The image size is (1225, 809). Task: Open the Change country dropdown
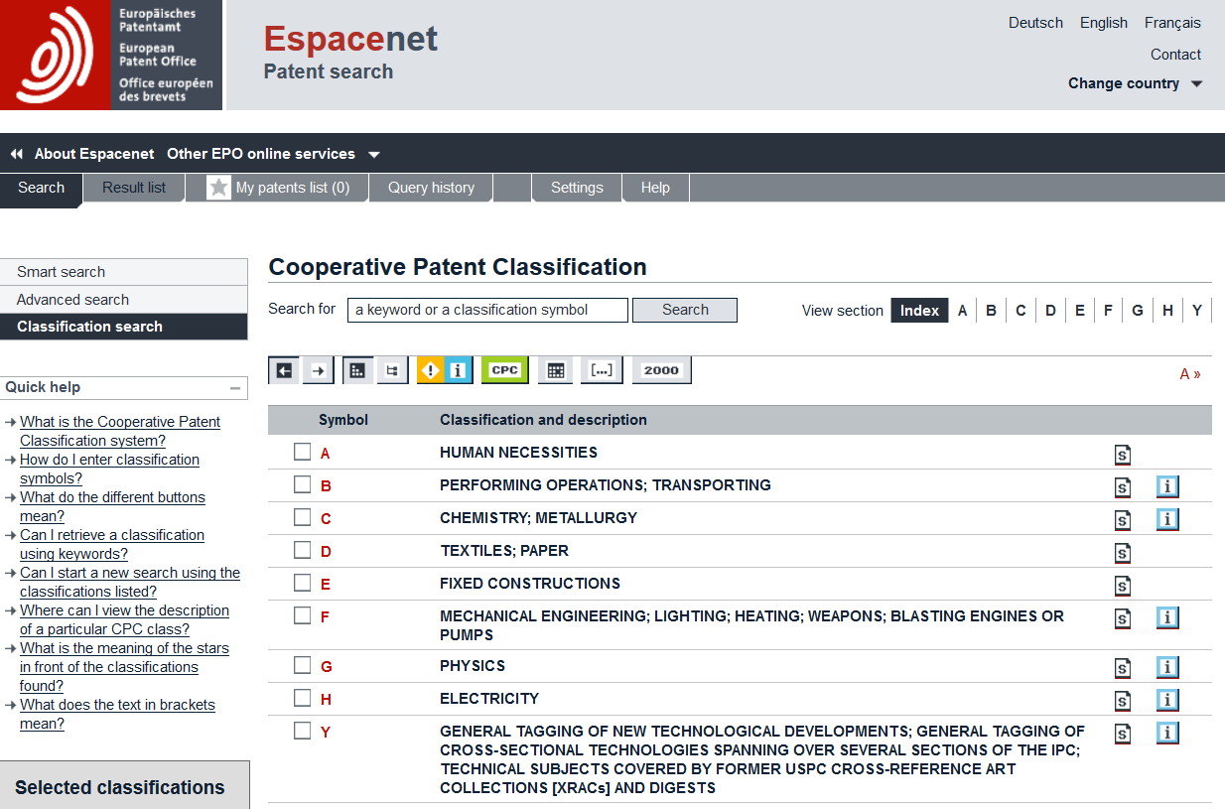1135,83
